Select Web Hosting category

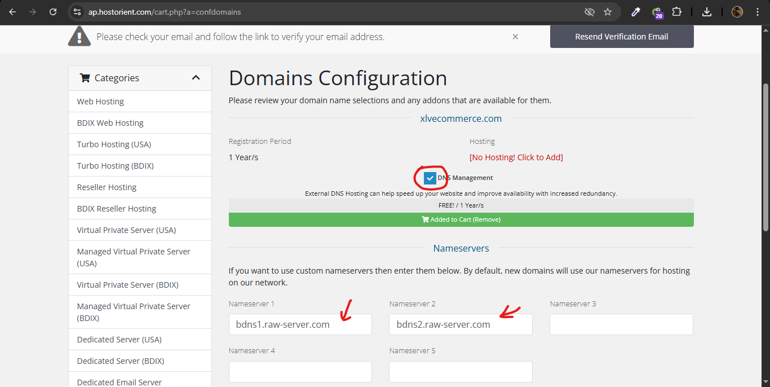(100, 102)
